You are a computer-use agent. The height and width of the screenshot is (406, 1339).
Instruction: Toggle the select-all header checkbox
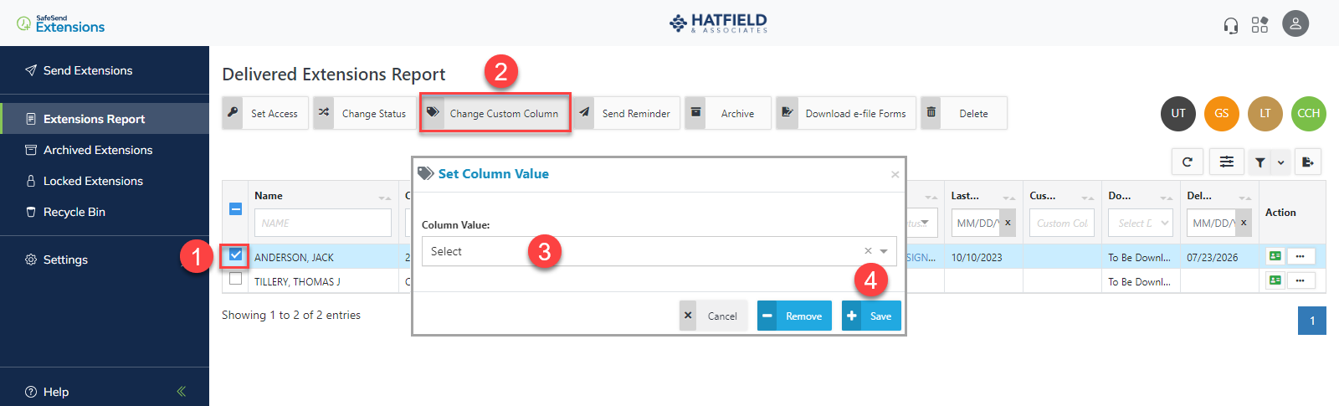point(235,208)
